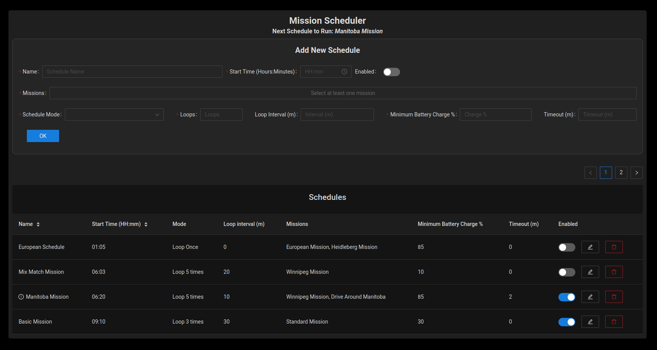Click edit pencil for Manitoba Mission
This screenshot has height=350, width=657.
click(x=590, y=297)
